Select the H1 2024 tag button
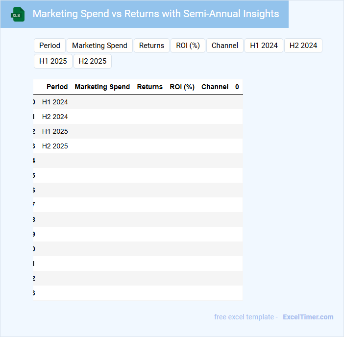Screen dimensions: 344x337 click(x=264, y=46)
